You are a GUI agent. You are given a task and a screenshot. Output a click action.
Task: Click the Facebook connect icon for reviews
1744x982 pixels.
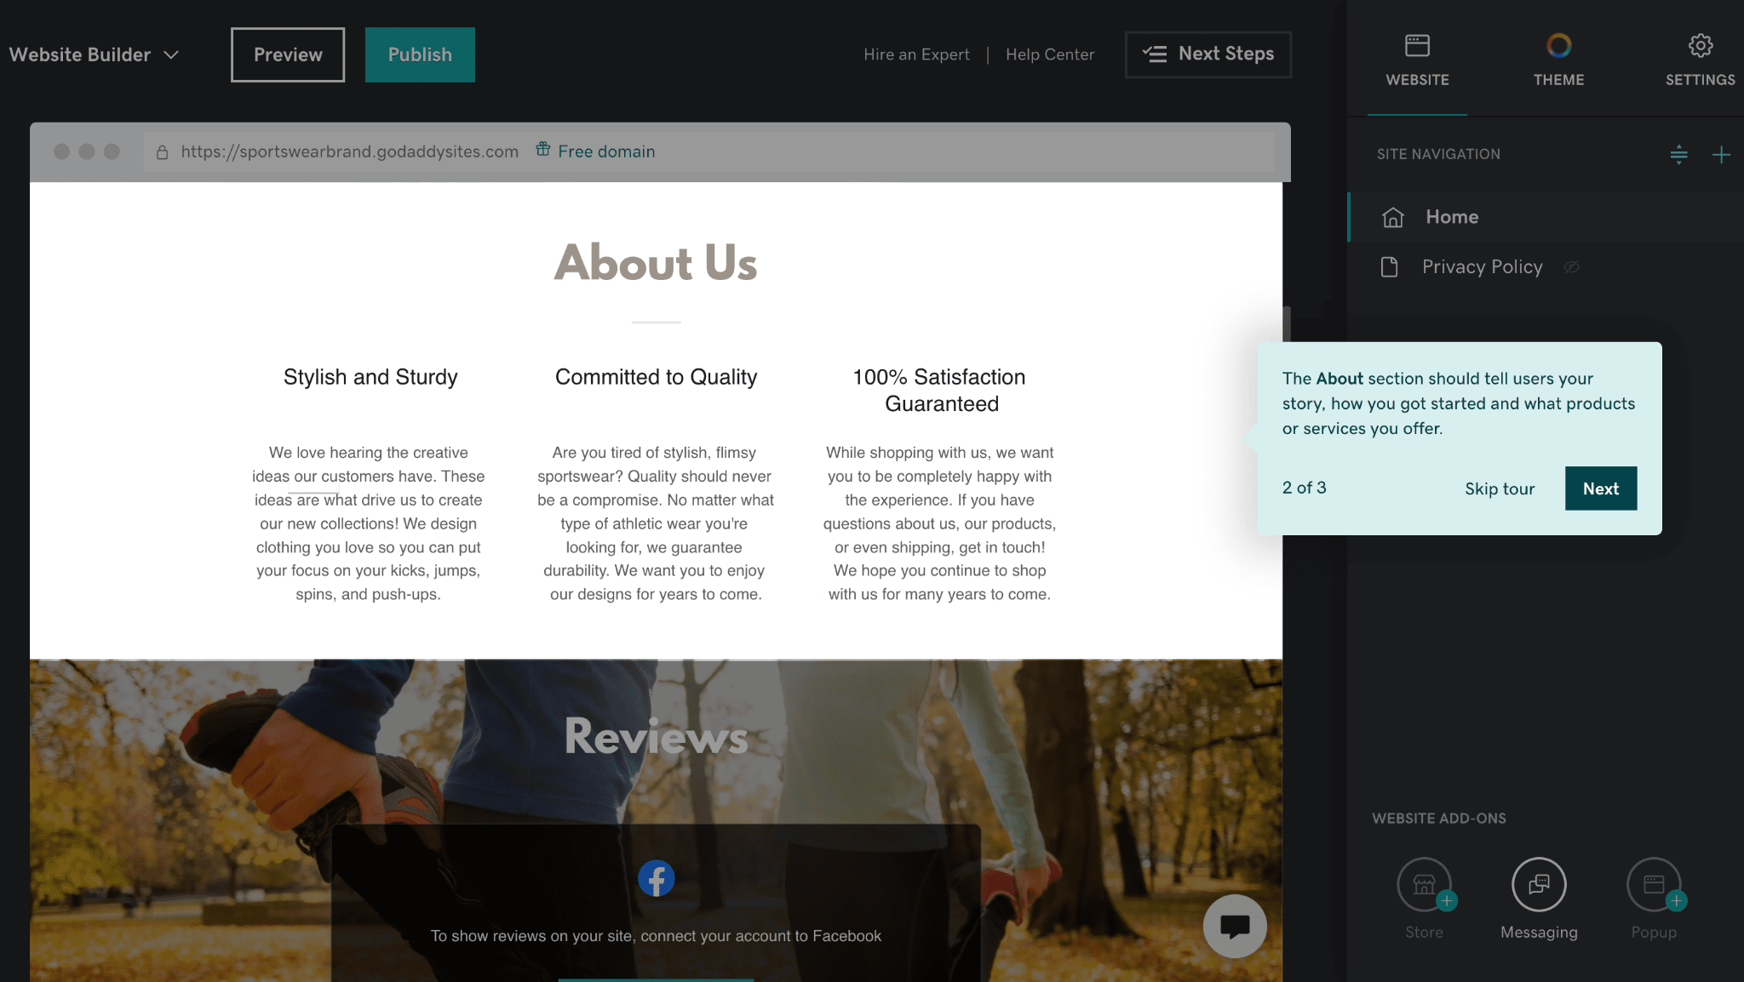[x=657, y=878]
